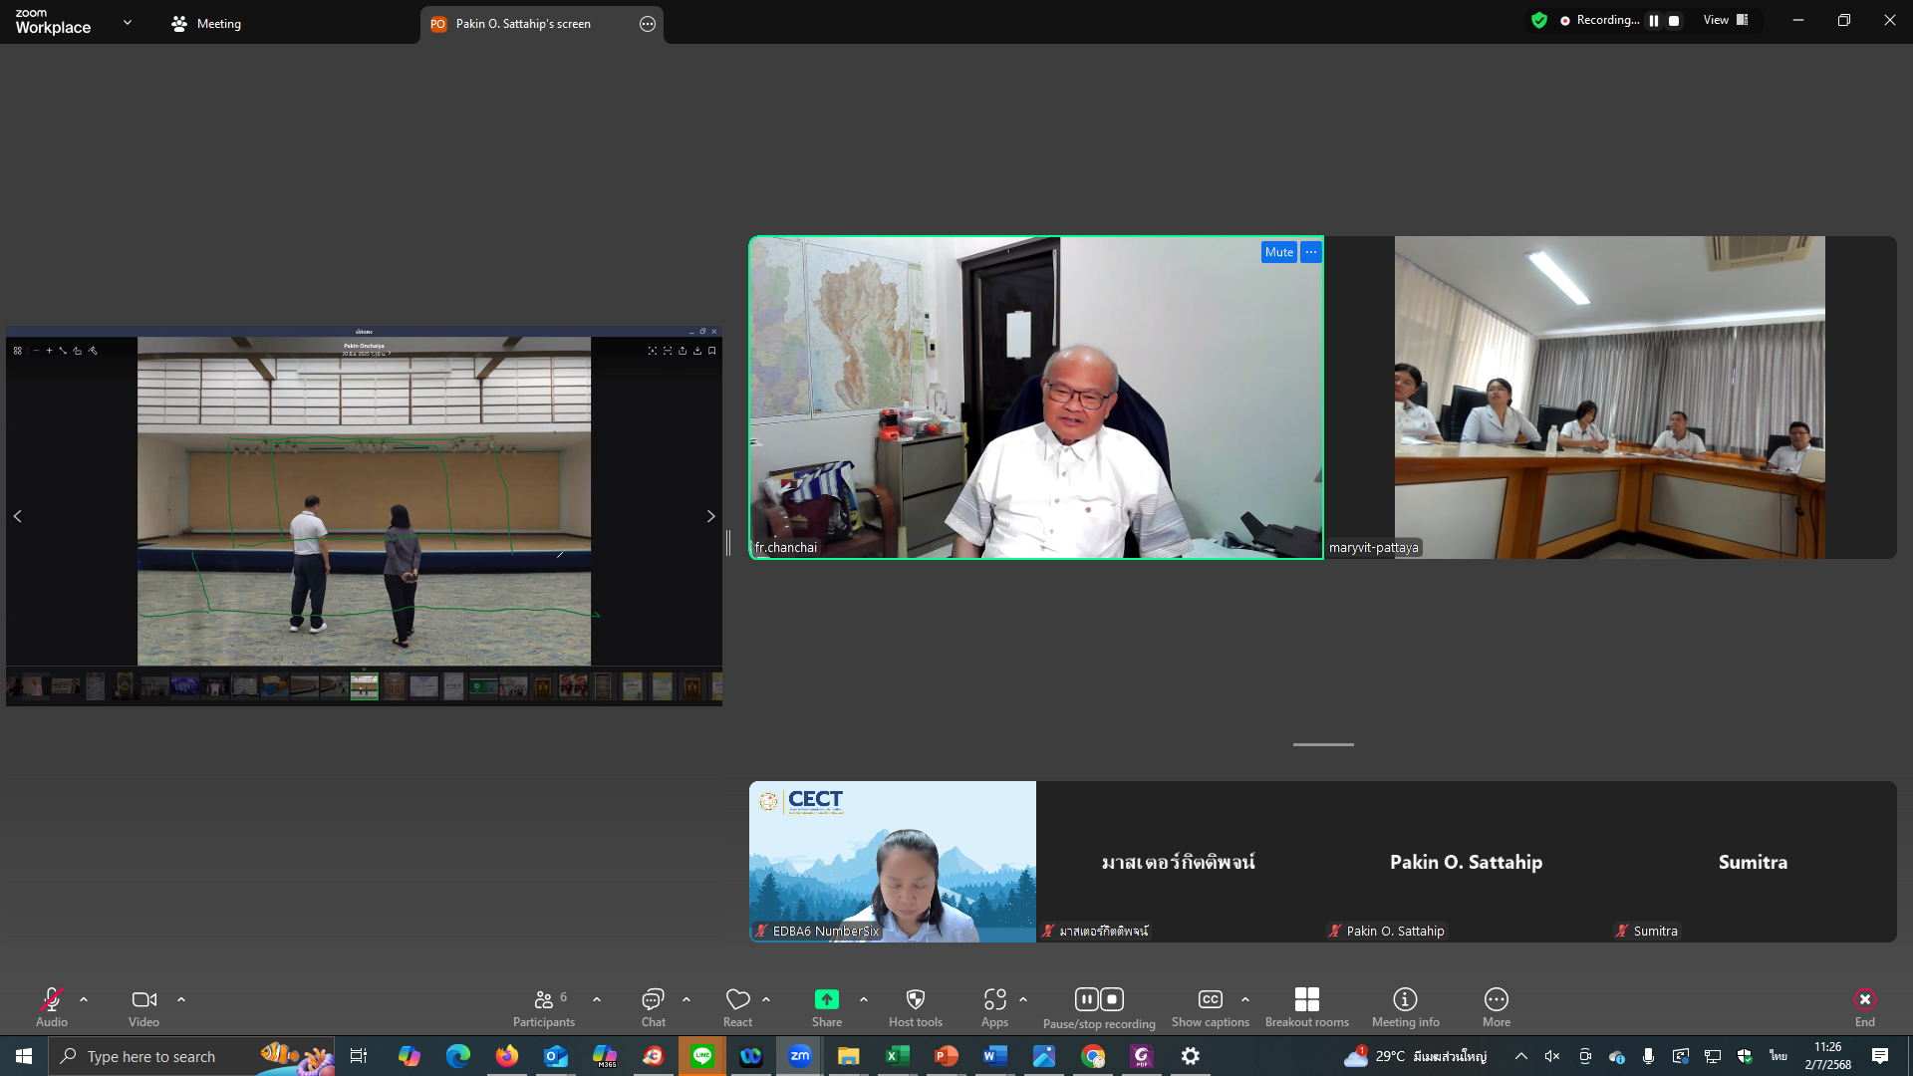This screenshot has width=1913, height=1076.
Task: Open Host tools shield icon
Action: tap(915, 999)
